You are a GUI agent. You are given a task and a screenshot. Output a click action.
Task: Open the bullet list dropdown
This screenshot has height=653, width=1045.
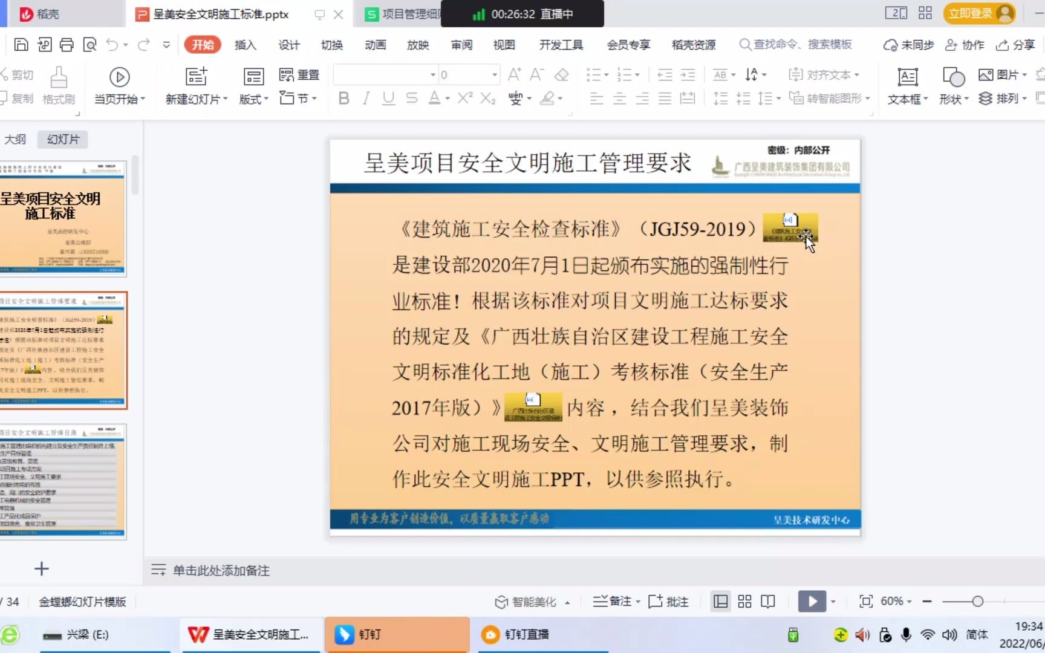[x=606, y=75]
